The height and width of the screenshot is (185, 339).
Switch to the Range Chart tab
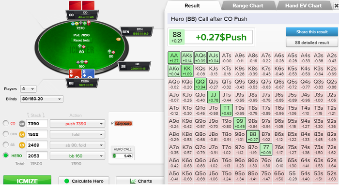pos(248,6)
